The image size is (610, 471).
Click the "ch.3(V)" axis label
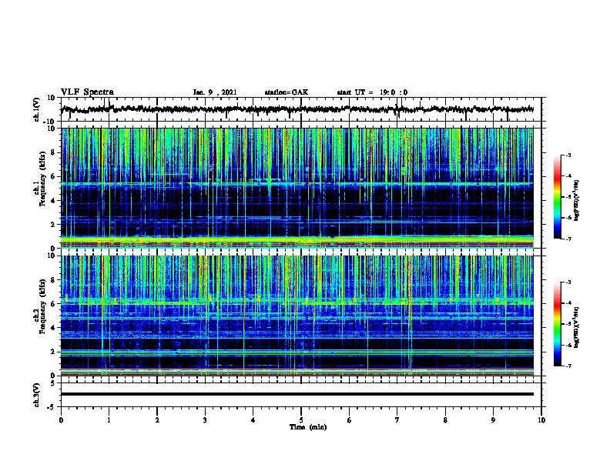pos(37,395)
